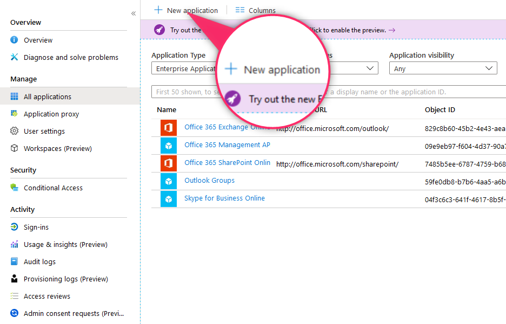Go to Provisioning logs (Preview)

pyautogui.click(x=65, y=279)
